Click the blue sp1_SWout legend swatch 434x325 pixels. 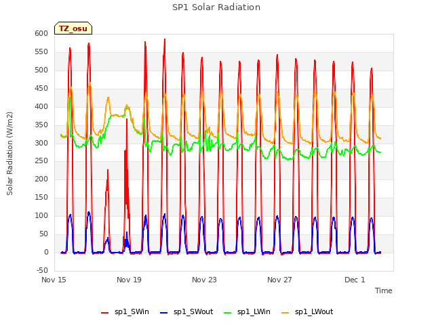point(164,313)
